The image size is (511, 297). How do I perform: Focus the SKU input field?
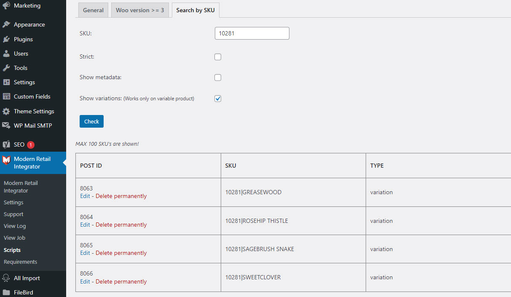pyautogui.click(x=252, y=33)
